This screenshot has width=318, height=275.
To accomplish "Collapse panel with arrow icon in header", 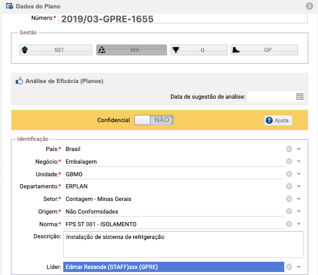I will [310, 6].
